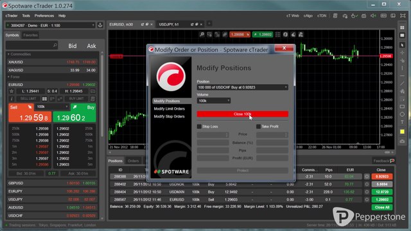
Task: Select the XAUUSD symbol row
Action: tap(52, 62)
